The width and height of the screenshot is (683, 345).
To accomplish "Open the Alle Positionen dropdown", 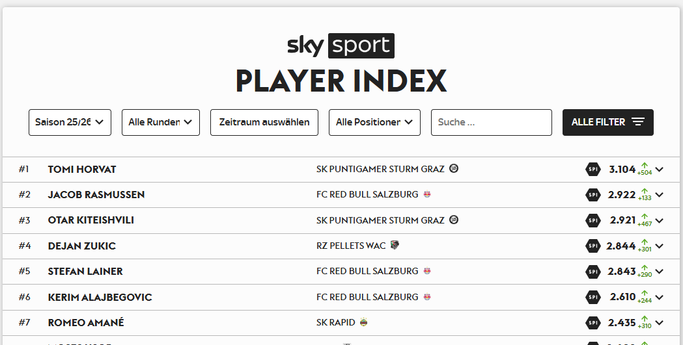I will pyautogui.click(x=374, y=122).
